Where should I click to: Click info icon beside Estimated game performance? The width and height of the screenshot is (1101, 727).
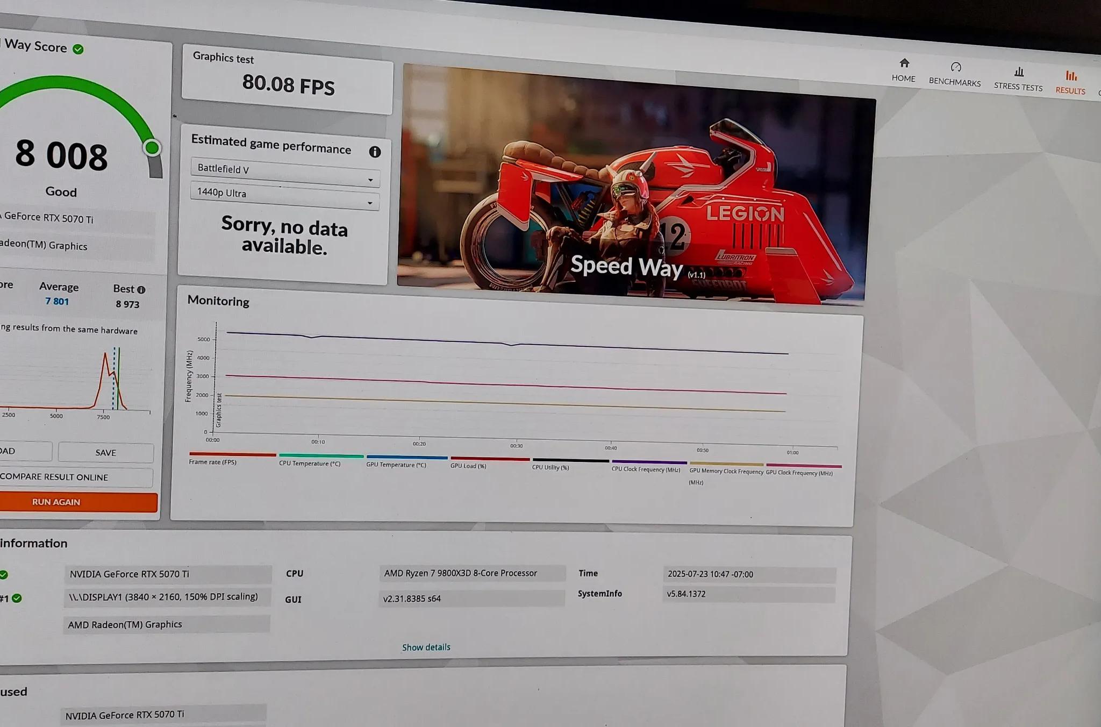375,152
